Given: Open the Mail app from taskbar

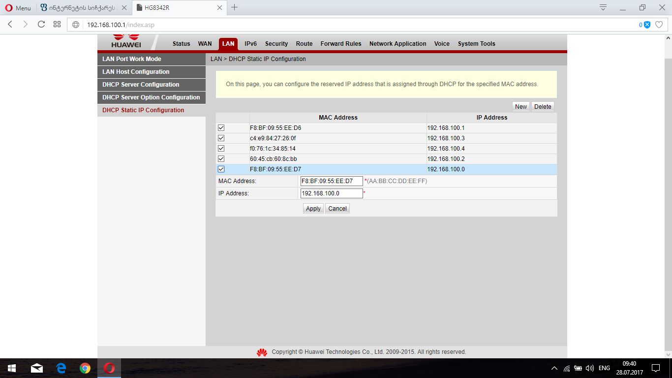Looking at the screenshot, I should [x=37, y=368].
